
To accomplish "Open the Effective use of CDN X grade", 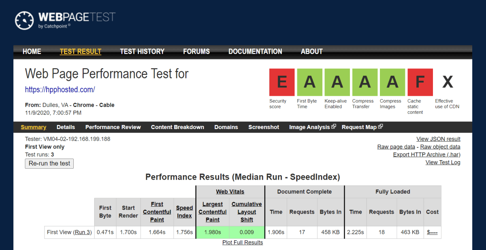I will pyautogui.click(x=448, y=82).
